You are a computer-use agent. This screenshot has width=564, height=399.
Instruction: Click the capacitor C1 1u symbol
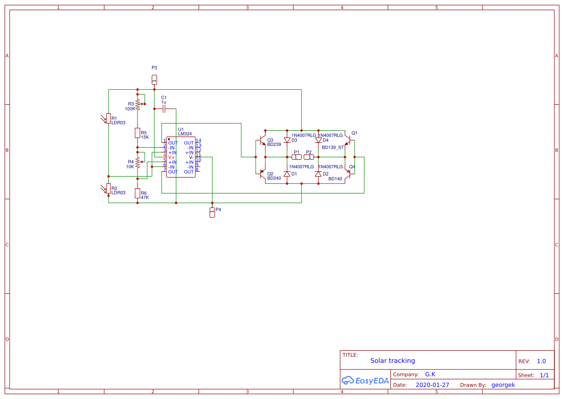point(164,109)
